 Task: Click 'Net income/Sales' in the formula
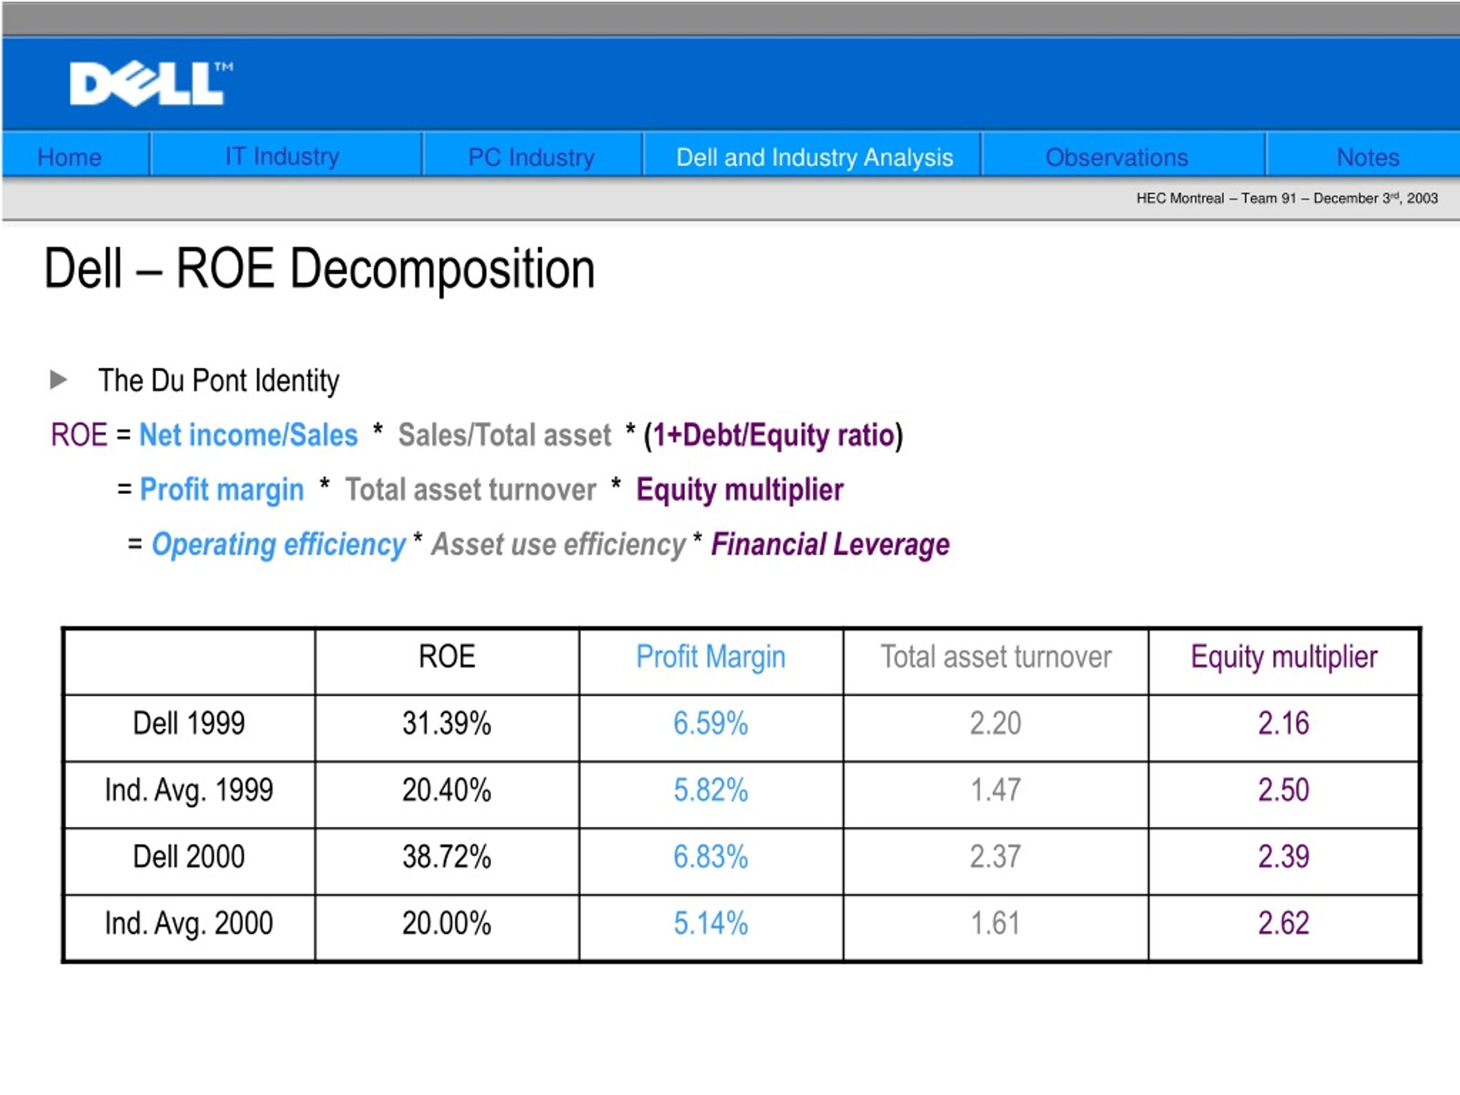tap(249, 435)
